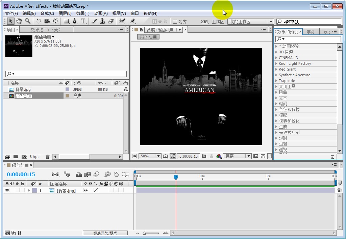
Task: Select the Rotation tool
Action: 39,21
